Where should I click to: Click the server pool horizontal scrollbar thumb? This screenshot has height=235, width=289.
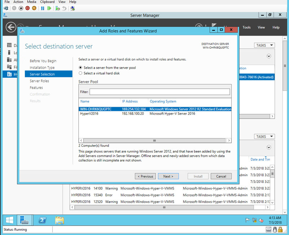pos(154,140)
